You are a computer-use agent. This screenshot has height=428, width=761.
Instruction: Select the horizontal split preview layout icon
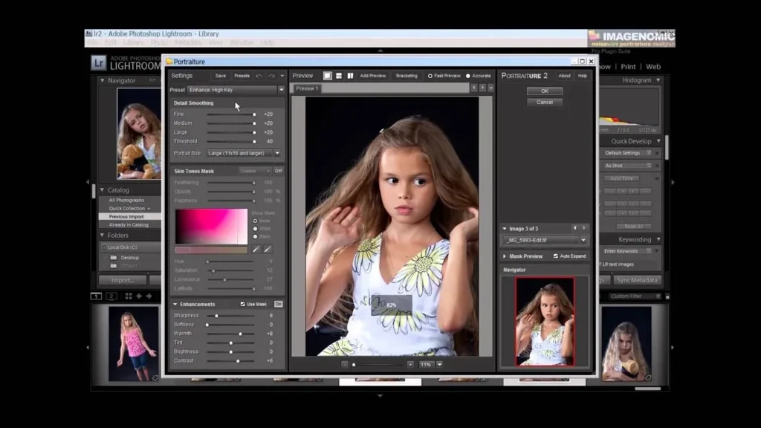click(339, 76)
